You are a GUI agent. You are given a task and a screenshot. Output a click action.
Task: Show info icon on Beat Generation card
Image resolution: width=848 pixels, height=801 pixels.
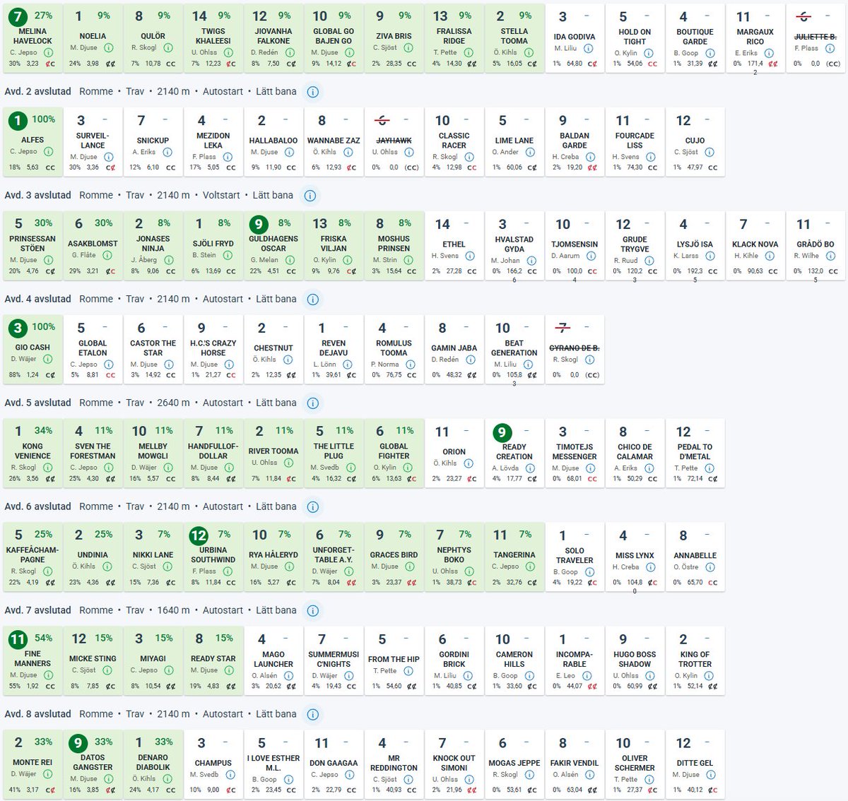[x=529, y=364]
